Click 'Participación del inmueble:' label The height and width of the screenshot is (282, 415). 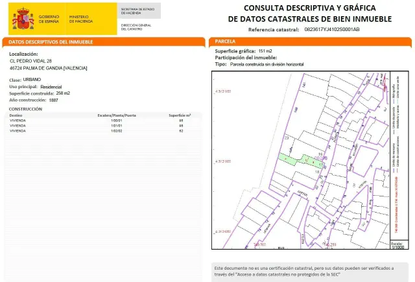point(246,58)
